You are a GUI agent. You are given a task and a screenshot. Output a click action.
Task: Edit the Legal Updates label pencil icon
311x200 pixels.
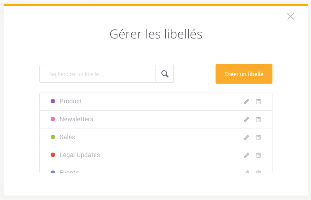tap(246, 155)
